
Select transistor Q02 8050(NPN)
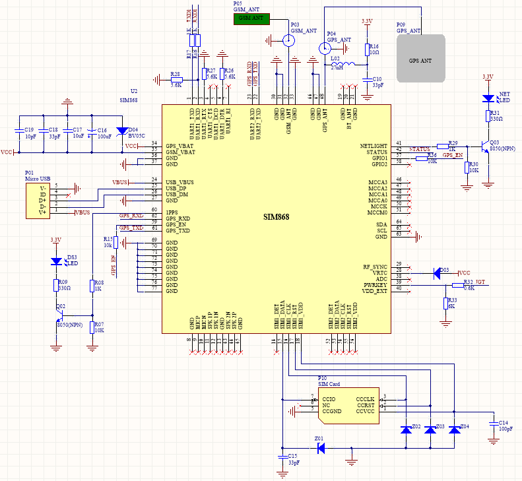tap(59, 315)
